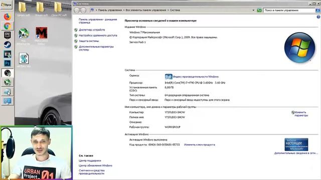
Task: Launch Firefox from the taskbar
Action: (x=8, y=16)
